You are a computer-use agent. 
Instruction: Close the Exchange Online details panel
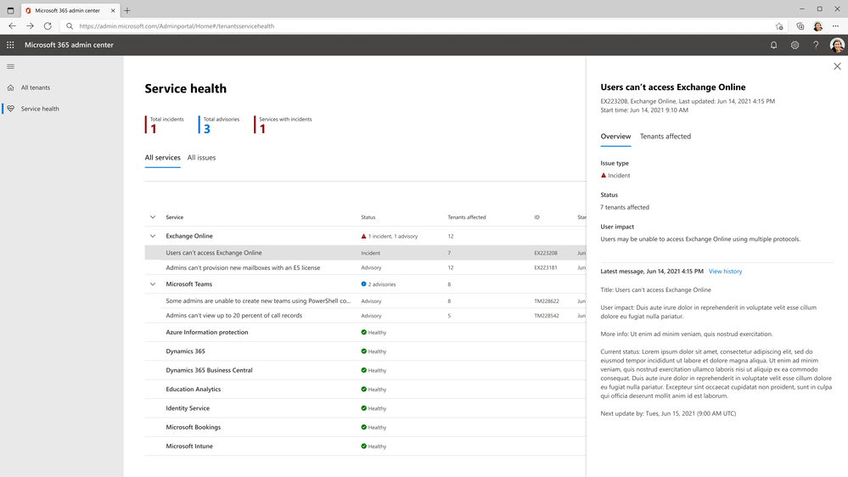click(837, 66)
